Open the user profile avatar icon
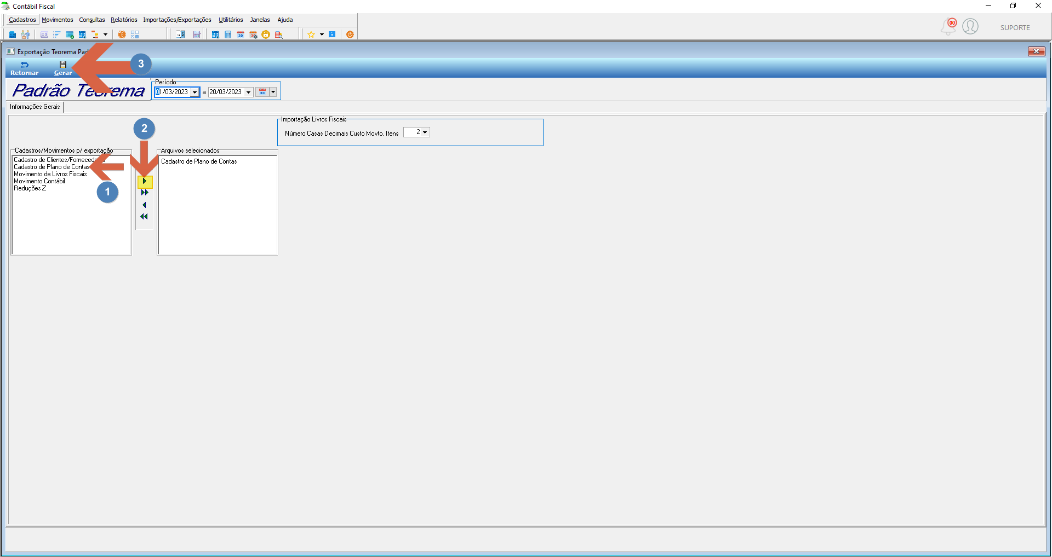Screen dimensions: 1052x557 tap(970, 26)
